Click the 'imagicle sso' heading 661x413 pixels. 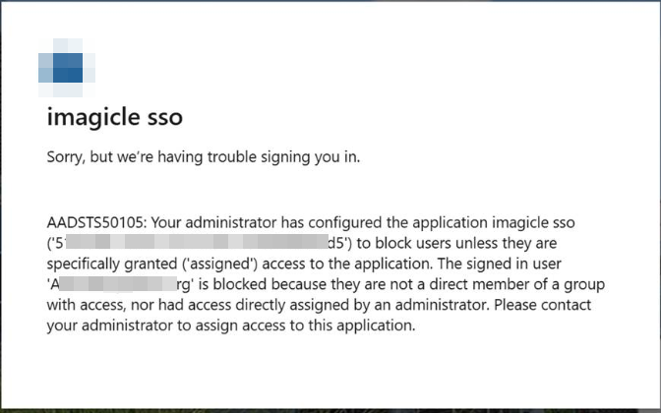pyautogui.click(x=115, y=117)
